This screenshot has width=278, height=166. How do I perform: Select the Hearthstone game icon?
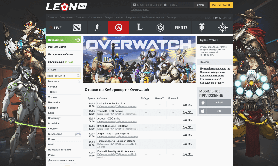click(223, 28)
